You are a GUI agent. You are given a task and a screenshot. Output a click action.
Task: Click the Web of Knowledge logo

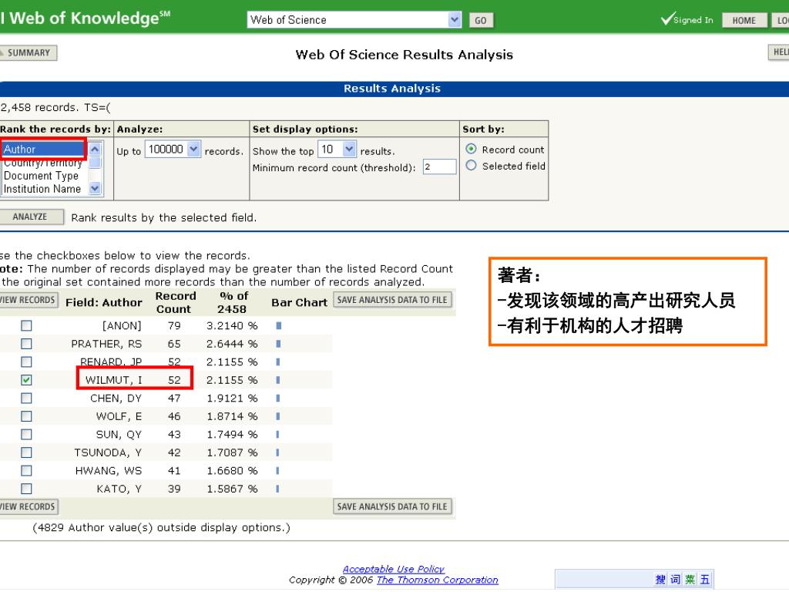86,18
